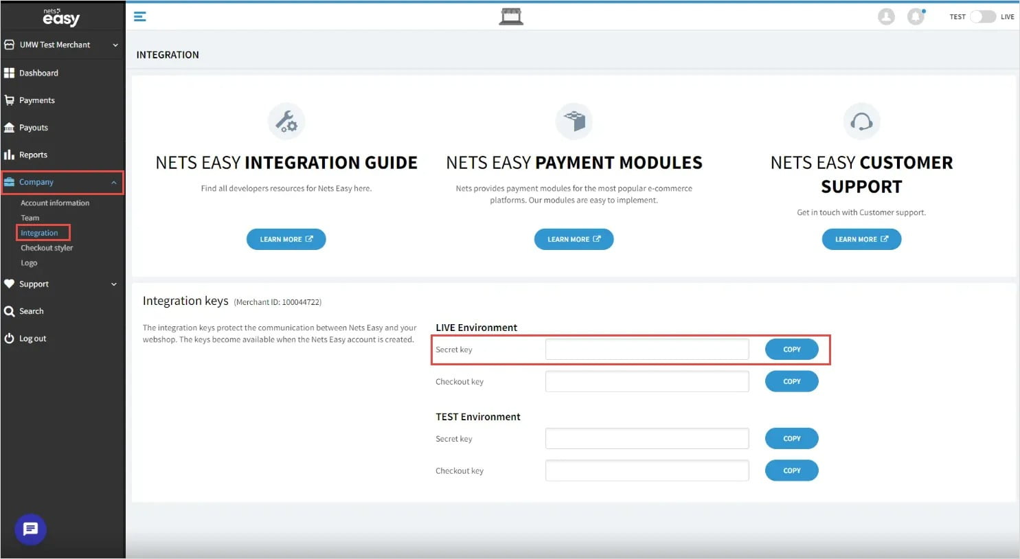Open the notifications bell icon

916,16
